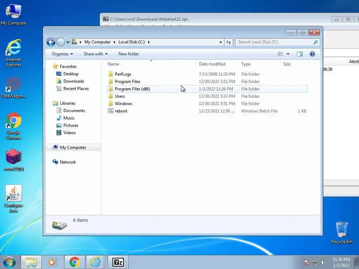Viewport: 359px width, 269px height.
Task: Minimize the 7-Zip window
Action: [x=337, y=19]
